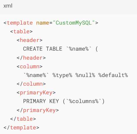Click the closing primaryKey tag
The height and width of the screenshot is (134, 137).
pyautogui.click(x=38, y=110)
